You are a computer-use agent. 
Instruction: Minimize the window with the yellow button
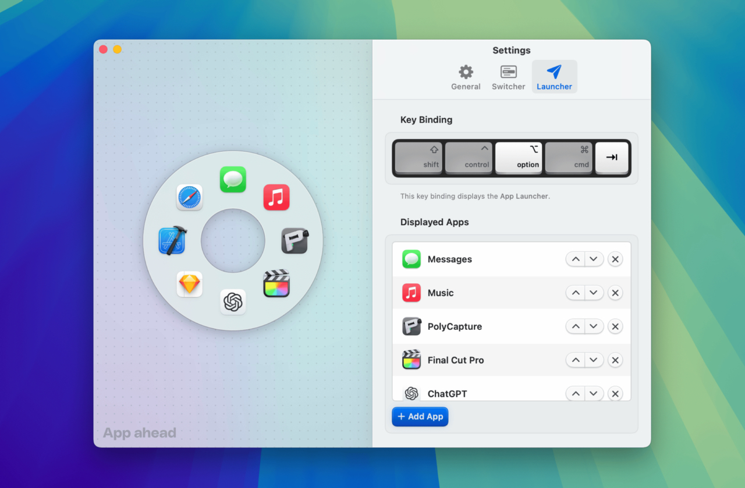117,49
